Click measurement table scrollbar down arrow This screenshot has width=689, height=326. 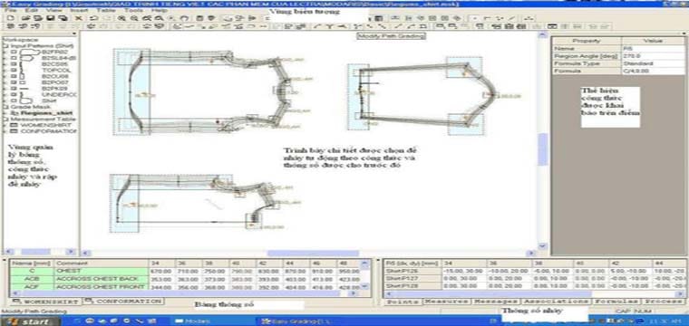click(x=364, y=285)
